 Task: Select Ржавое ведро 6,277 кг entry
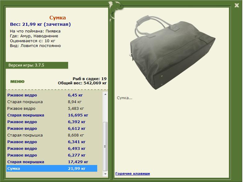pyautogui.click(x=52, y=155)
